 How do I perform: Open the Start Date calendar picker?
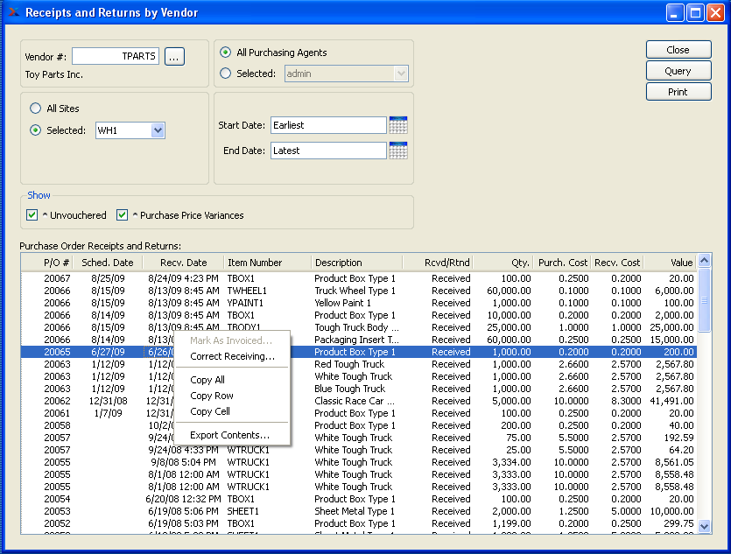point(398,125)
